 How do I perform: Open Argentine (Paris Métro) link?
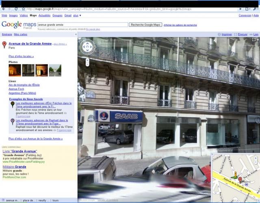pyautogui.click(x=22, y=93)
